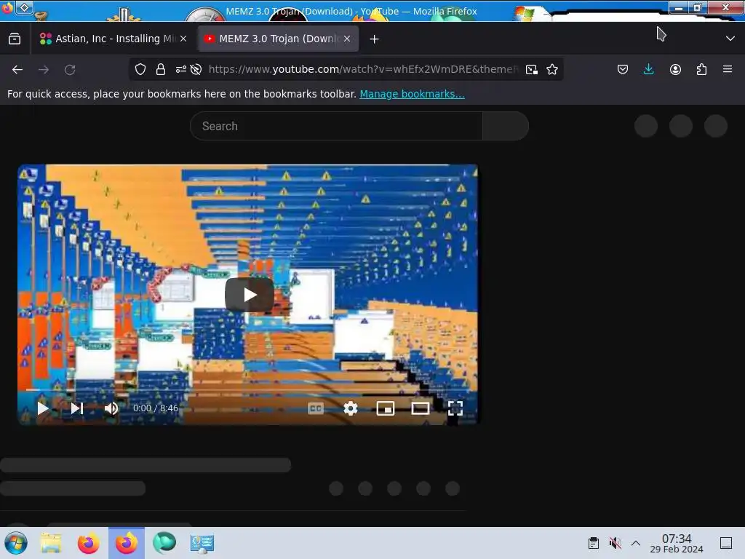Go back to previous page
The width and height of the screenshot is (745, 559).
point(17,70)
